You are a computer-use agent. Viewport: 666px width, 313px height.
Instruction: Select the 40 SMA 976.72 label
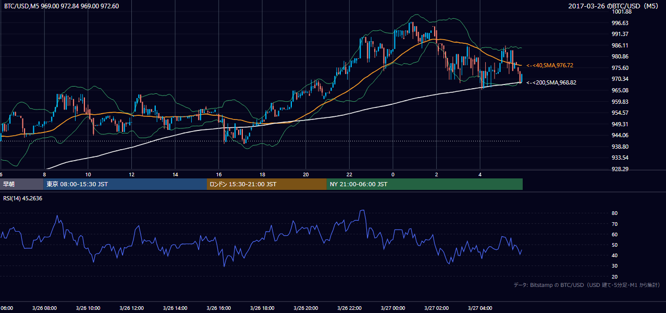550,65
